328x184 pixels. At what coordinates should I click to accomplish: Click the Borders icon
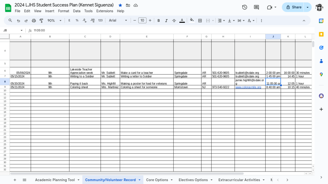200,20
